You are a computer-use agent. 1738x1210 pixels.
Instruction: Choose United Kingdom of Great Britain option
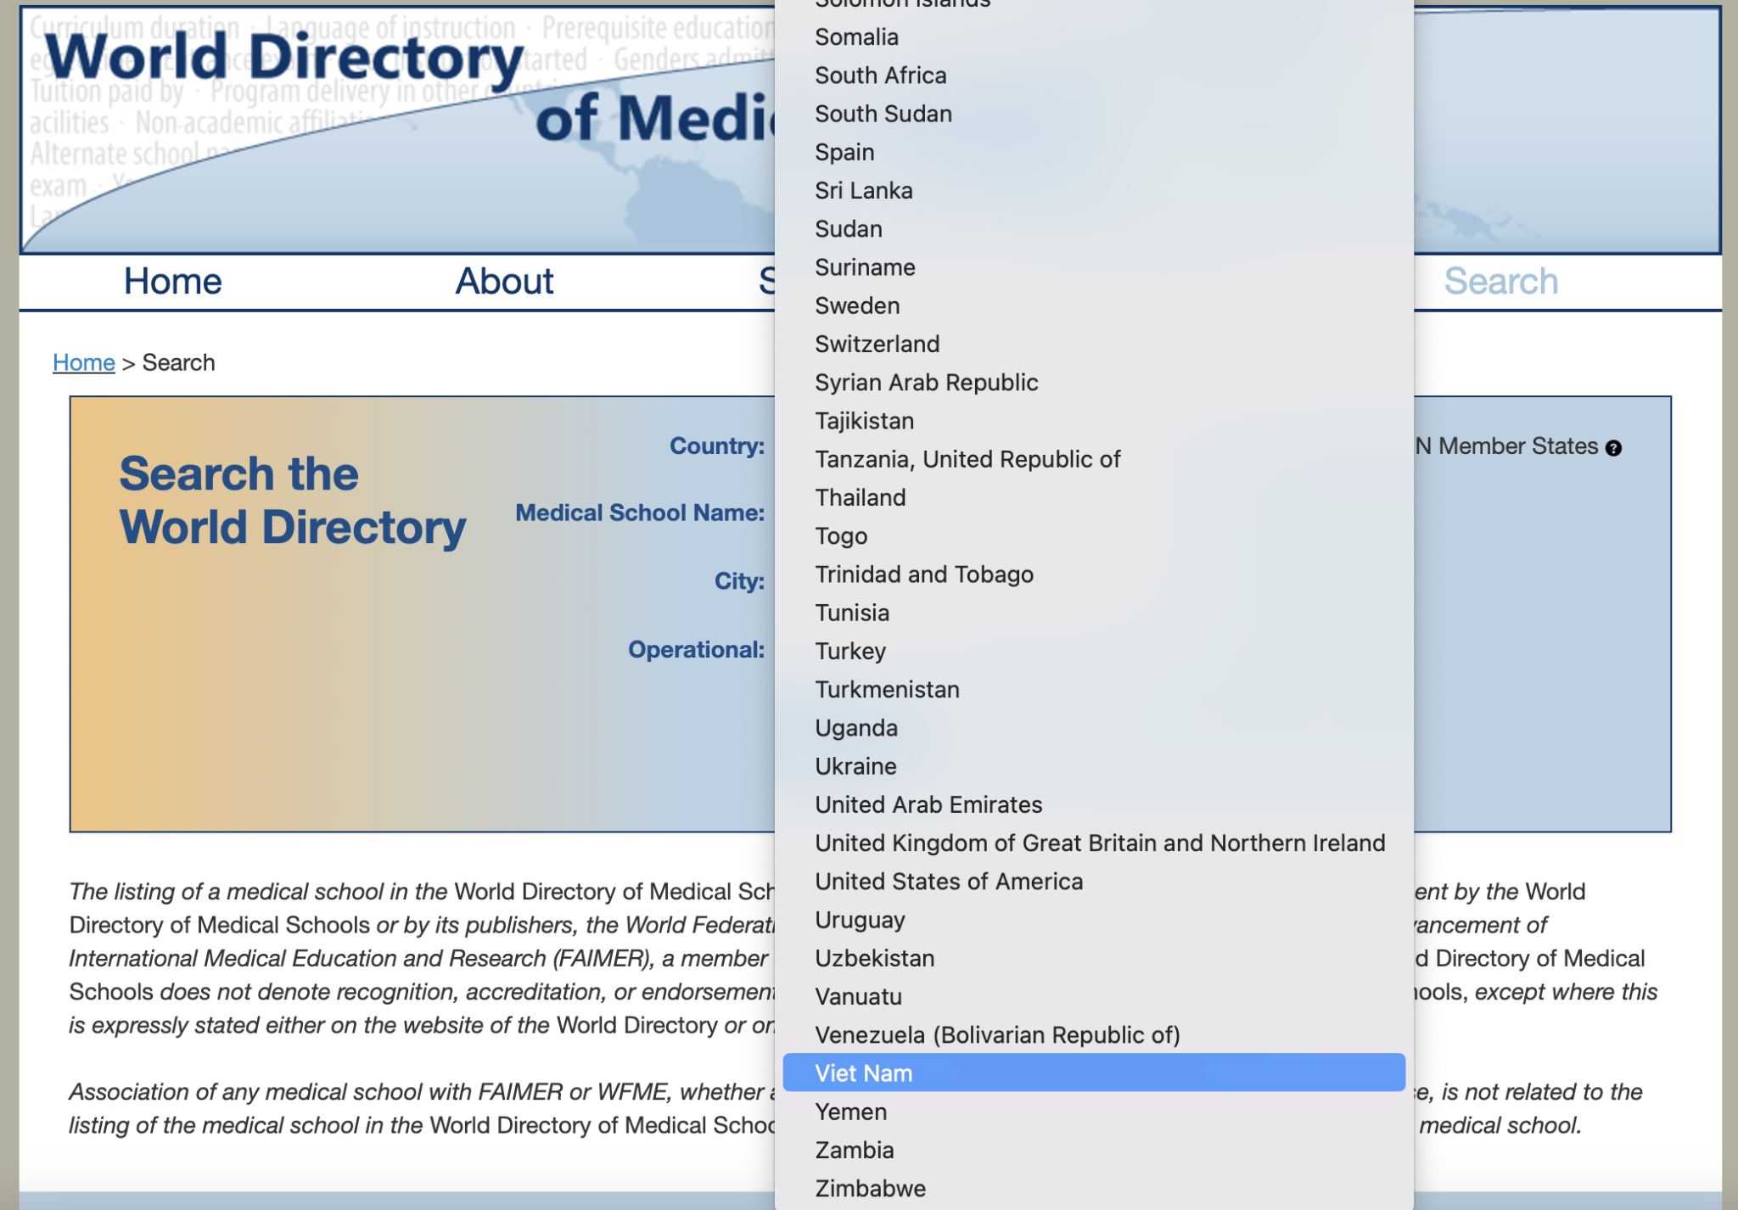[x=1094, y=843]
